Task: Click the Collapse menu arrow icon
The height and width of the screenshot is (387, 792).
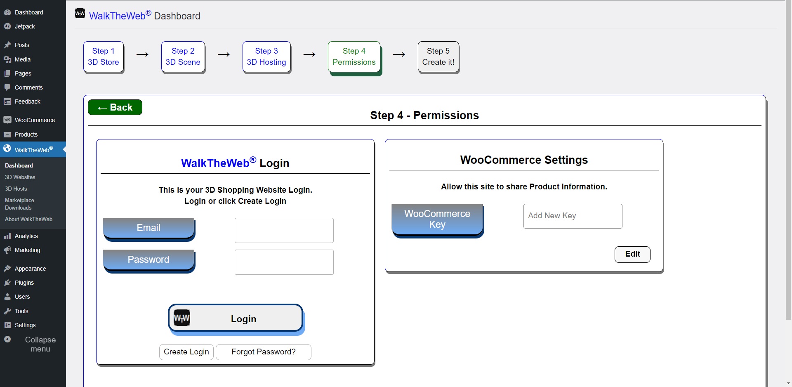Action: 7,339
